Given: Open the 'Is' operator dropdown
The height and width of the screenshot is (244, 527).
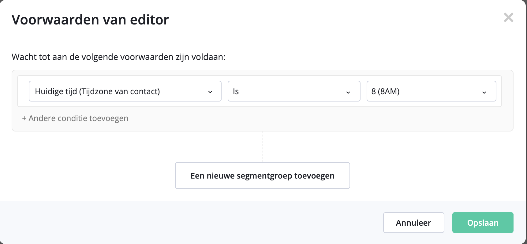Looking at the screenshot, I should (294, 91).
